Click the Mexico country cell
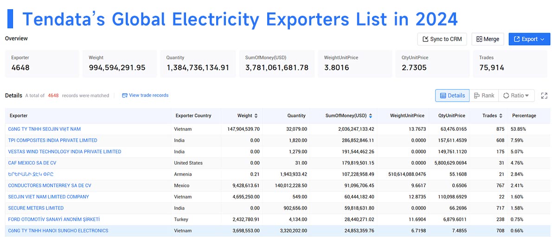The image size is (552, 237). pos(182,186)
